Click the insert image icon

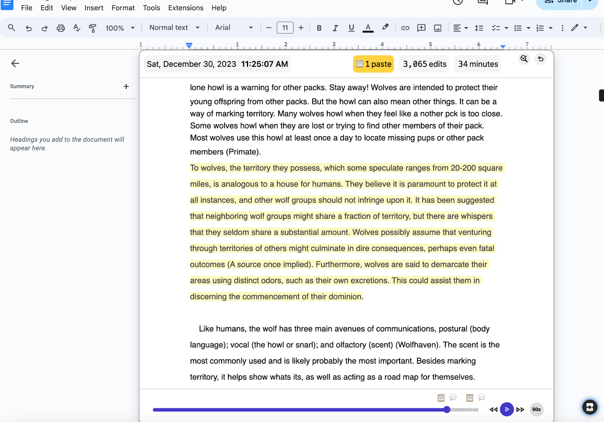coord(438,28)
